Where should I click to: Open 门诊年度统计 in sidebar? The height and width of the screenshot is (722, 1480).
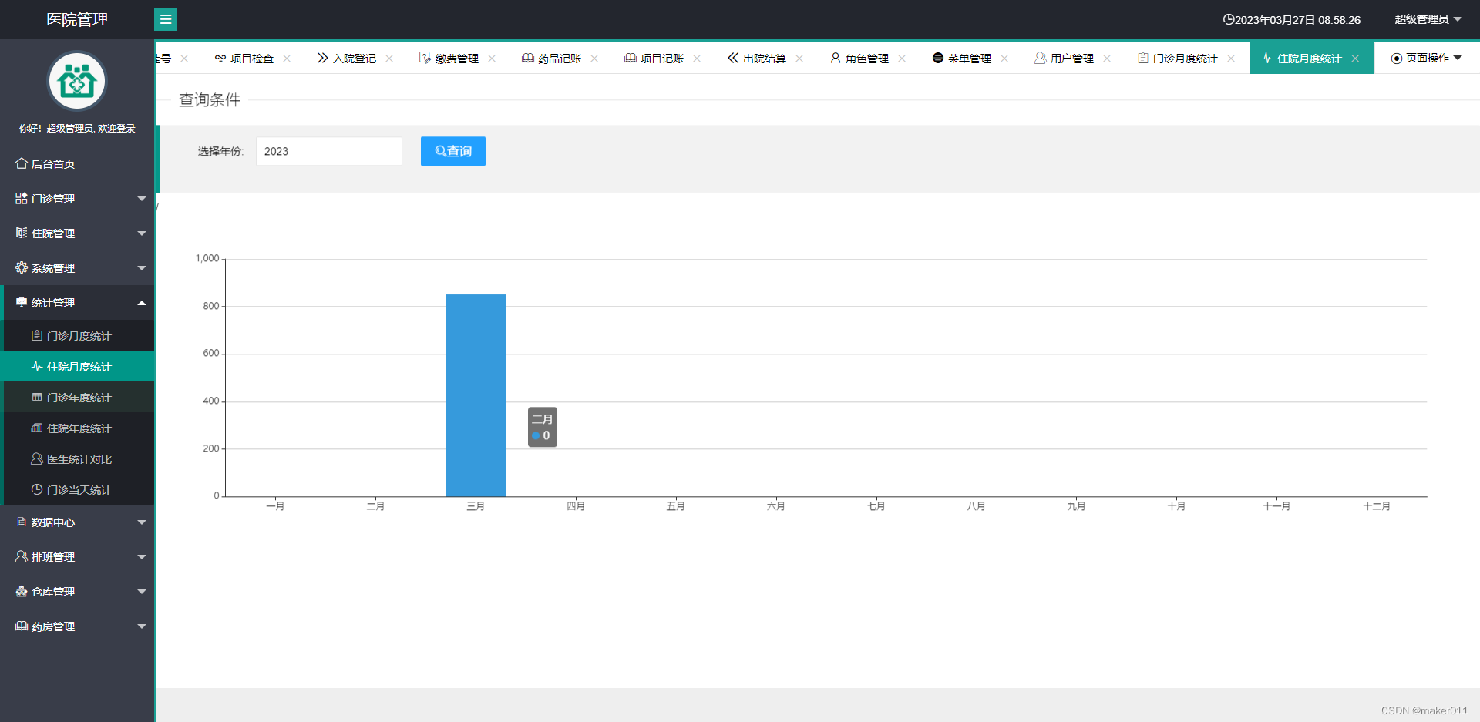tap(79, 397)
